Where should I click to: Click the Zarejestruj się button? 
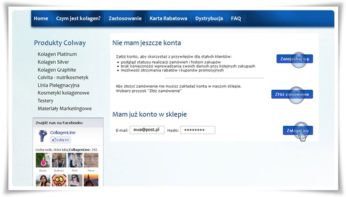pos(295,59)
